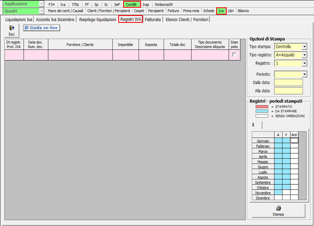Click the Dalla data input field
This screenshot has width=314, height=226.
coord(288,83)
